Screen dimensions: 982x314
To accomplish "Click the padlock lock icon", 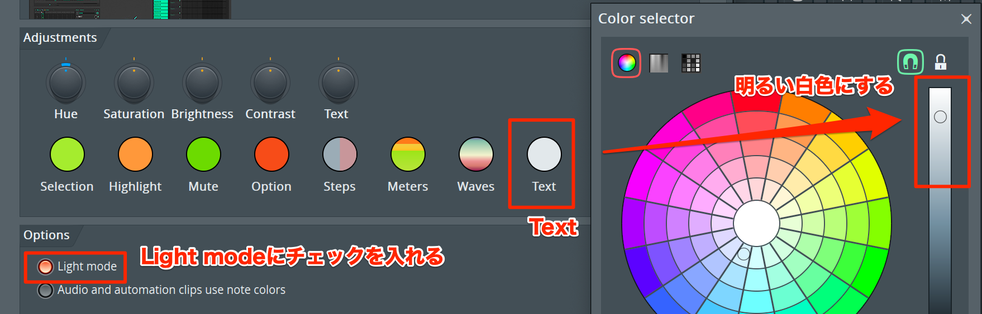I will click(941, 62).
